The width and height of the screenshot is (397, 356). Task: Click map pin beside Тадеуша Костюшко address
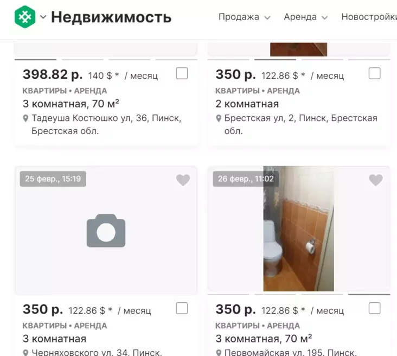[25, 118]
